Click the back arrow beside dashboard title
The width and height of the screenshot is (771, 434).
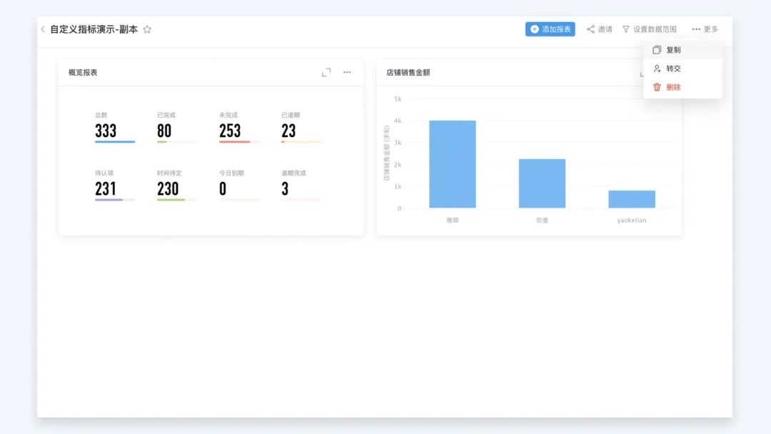43,29
